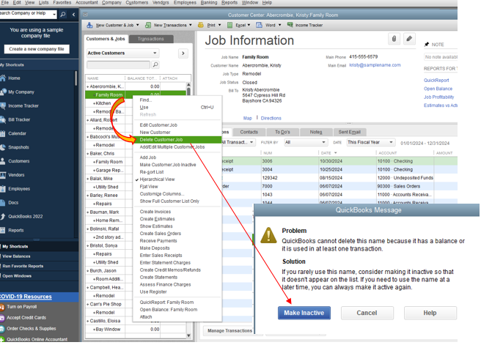Viewport: 481px width, 345px height.
Task: Open the Income Tracker toolbar icon
Action: 290,25
